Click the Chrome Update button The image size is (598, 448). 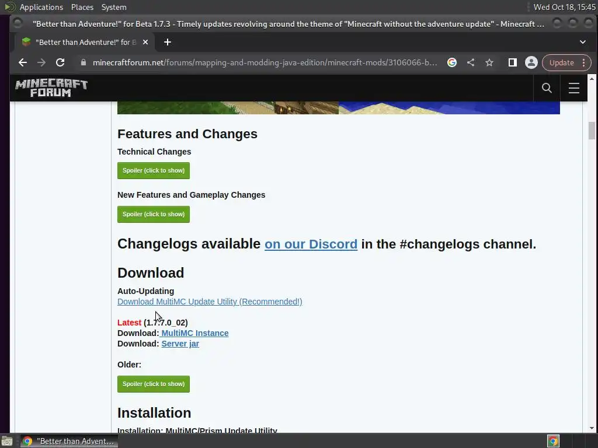tap(562, 62)
